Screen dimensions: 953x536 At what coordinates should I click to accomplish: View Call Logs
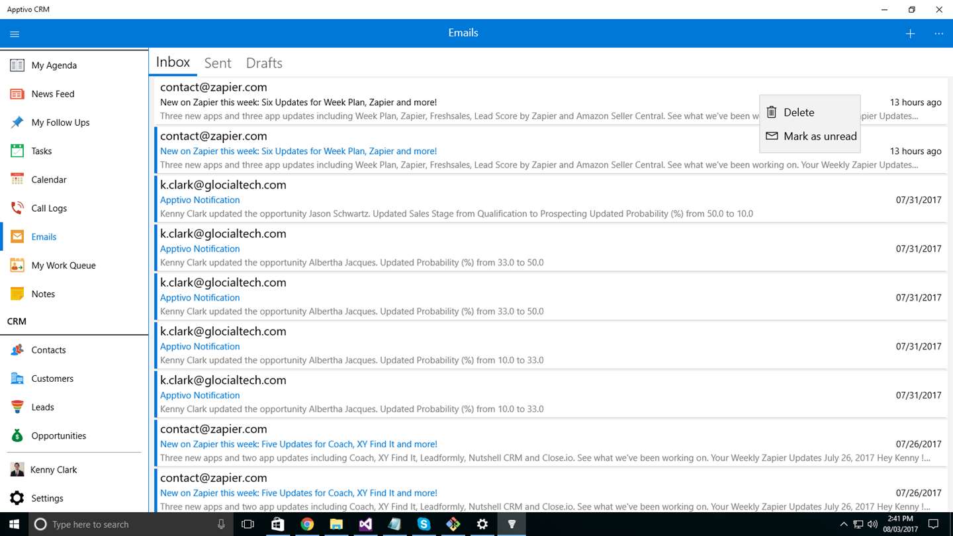point(74,208)
